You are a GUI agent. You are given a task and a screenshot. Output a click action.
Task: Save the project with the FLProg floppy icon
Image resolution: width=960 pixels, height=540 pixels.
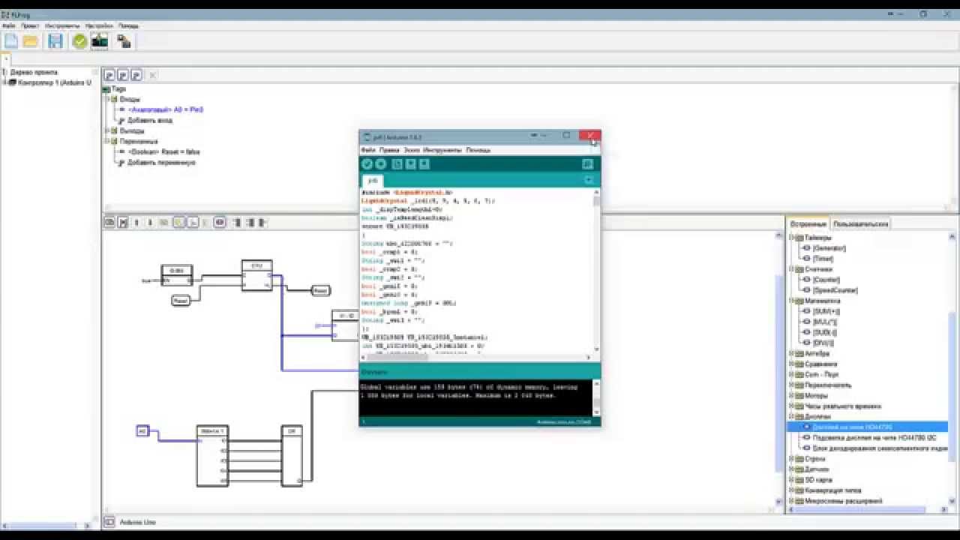55,41
